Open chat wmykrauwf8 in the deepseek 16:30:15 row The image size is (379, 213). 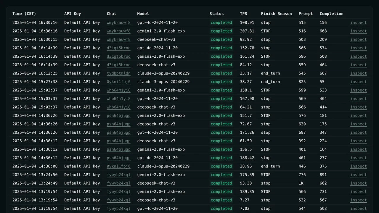[x=118, y=39]
